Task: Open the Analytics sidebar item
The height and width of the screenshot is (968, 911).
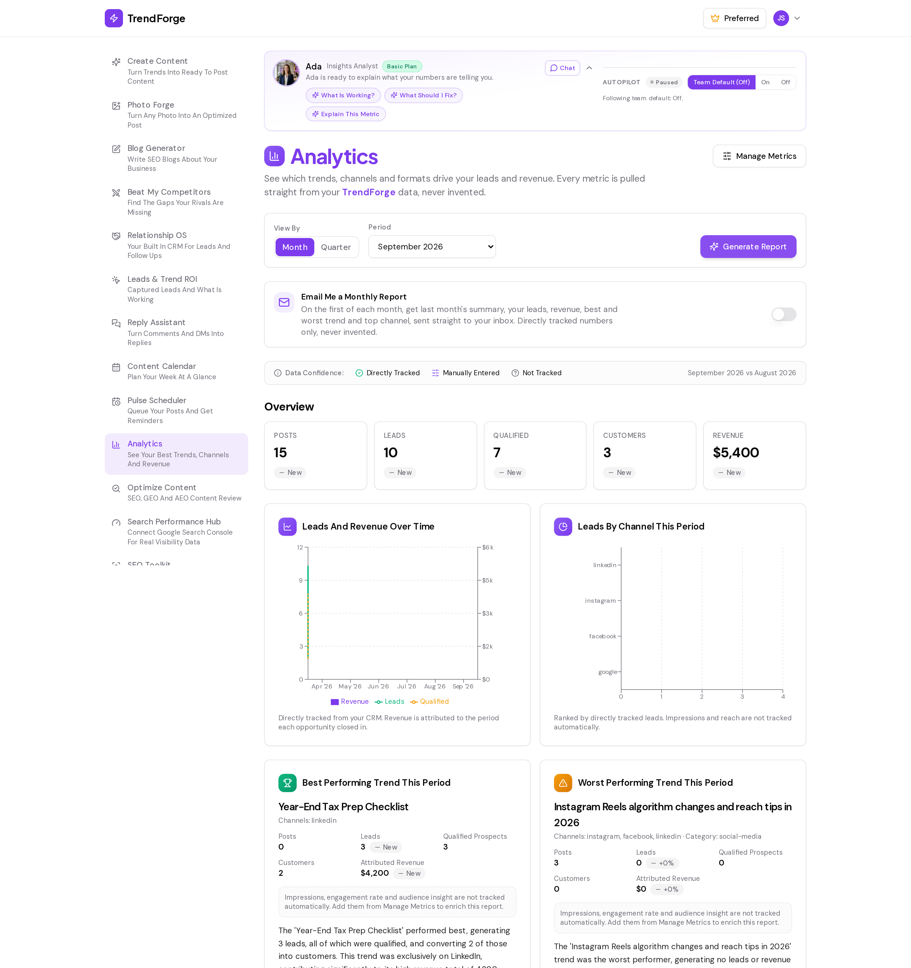Action: coord(176,454)
